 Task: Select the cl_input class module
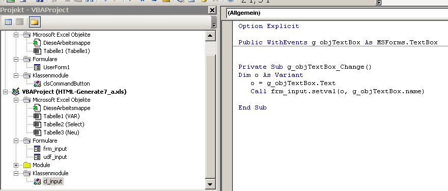pos(53,181)
